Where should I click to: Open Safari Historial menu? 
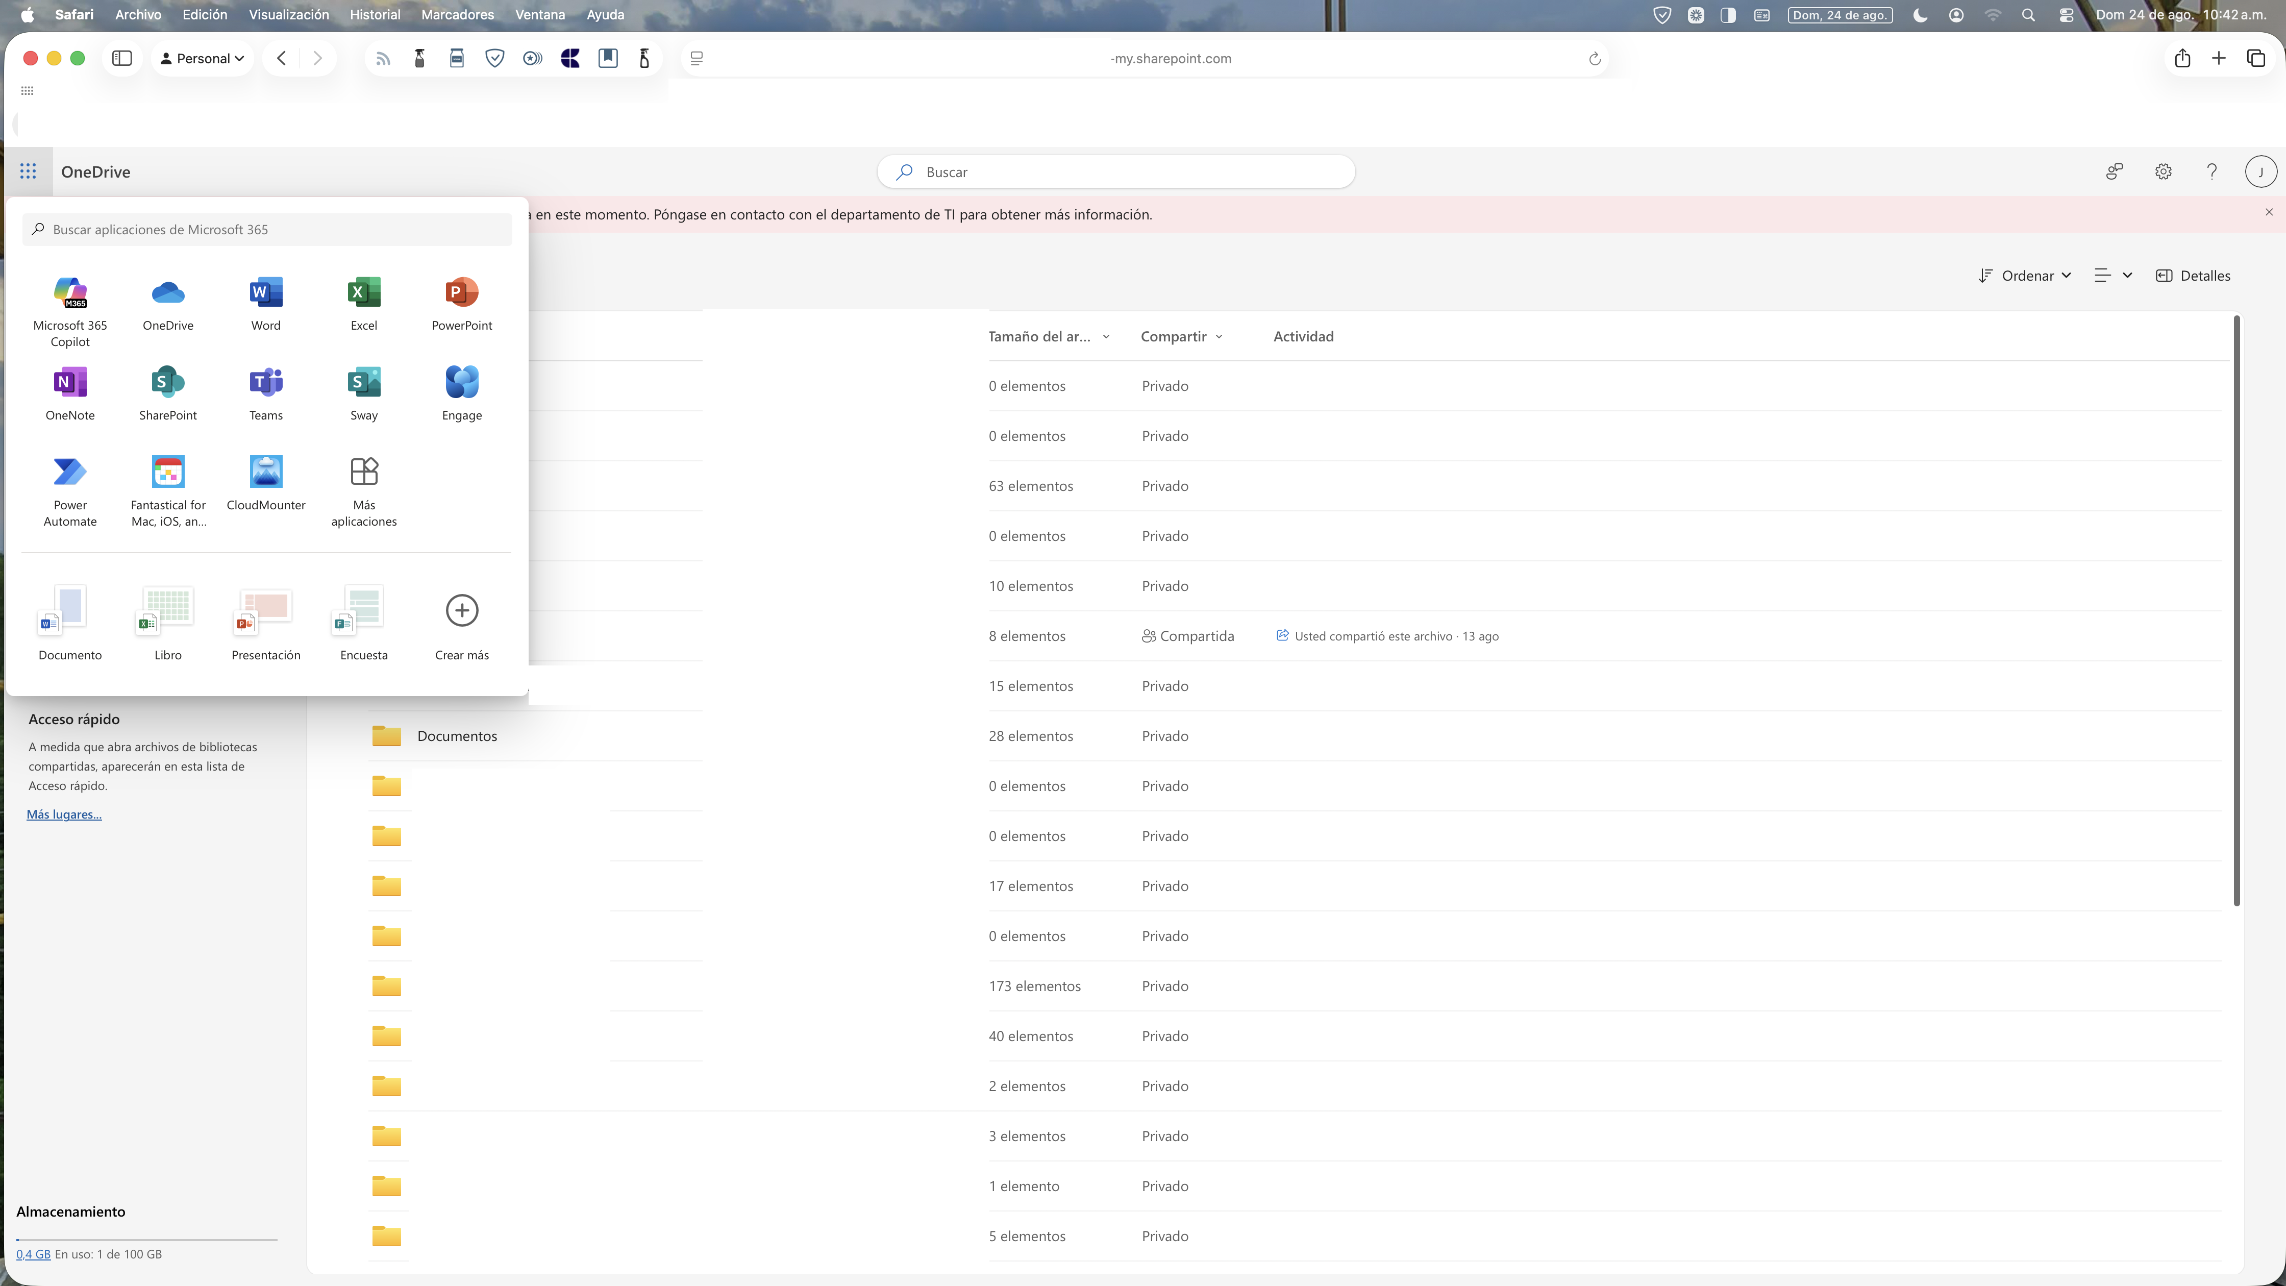tap(375, 14)
